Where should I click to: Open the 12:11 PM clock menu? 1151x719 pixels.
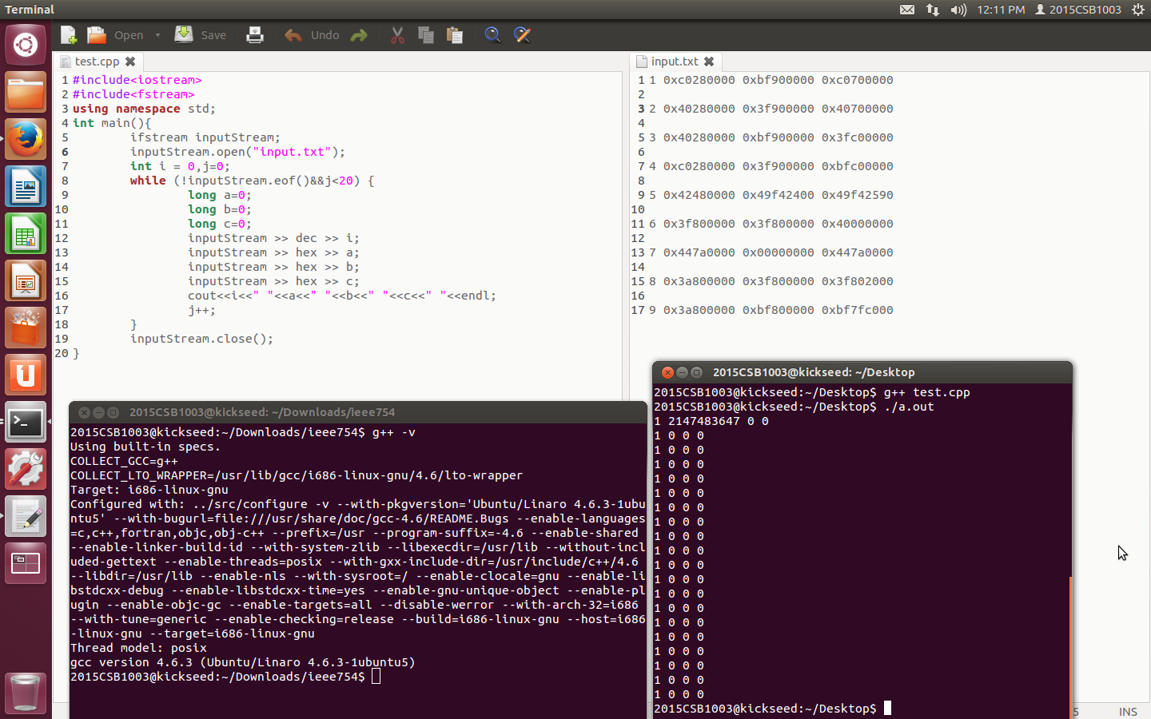coord(1001,10)
